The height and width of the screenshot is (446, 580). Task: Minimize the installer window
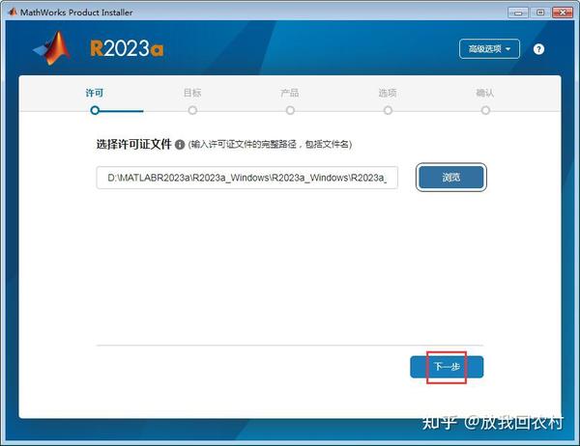coord(518,13)
